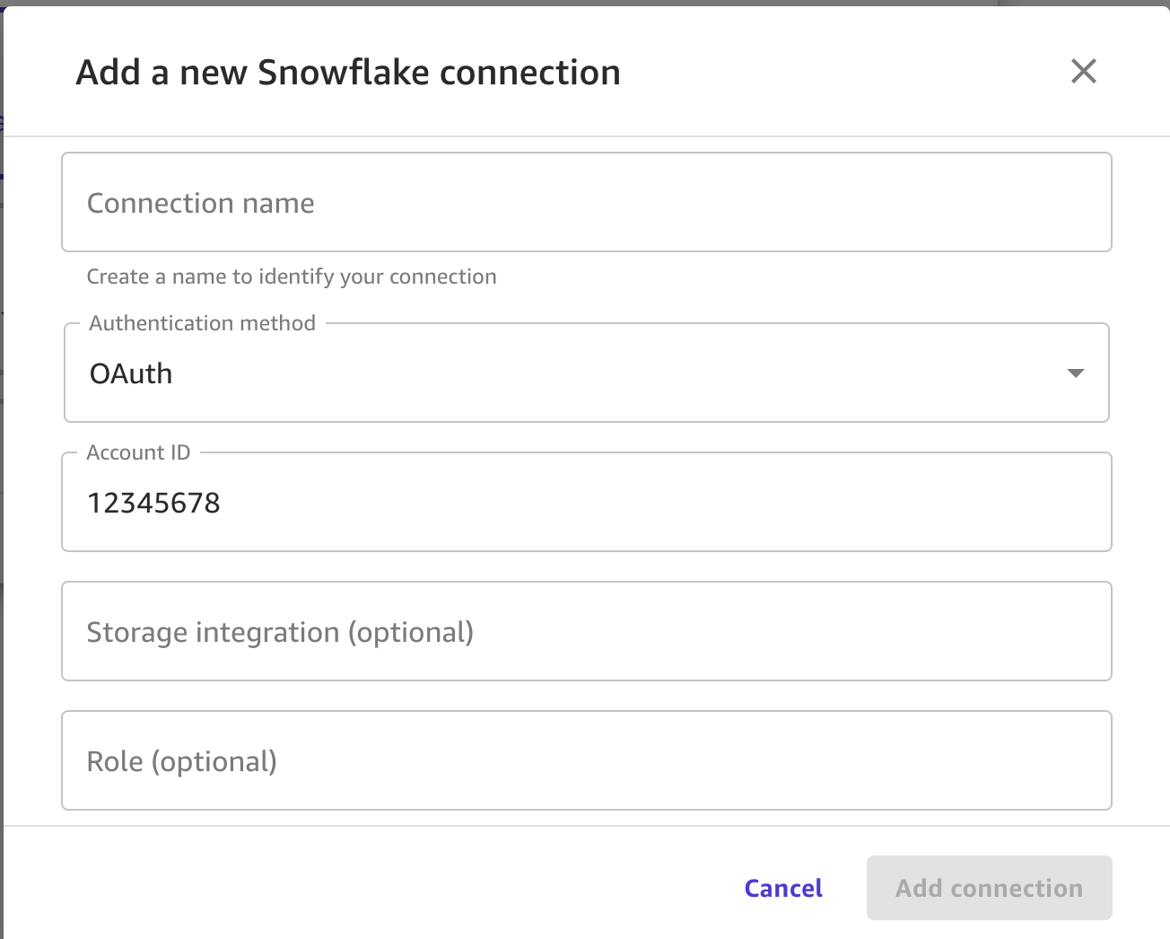Screen dimensions: 1170x939
Task: Select the OAuth value in the dropdown
Action: pos(131,374)
